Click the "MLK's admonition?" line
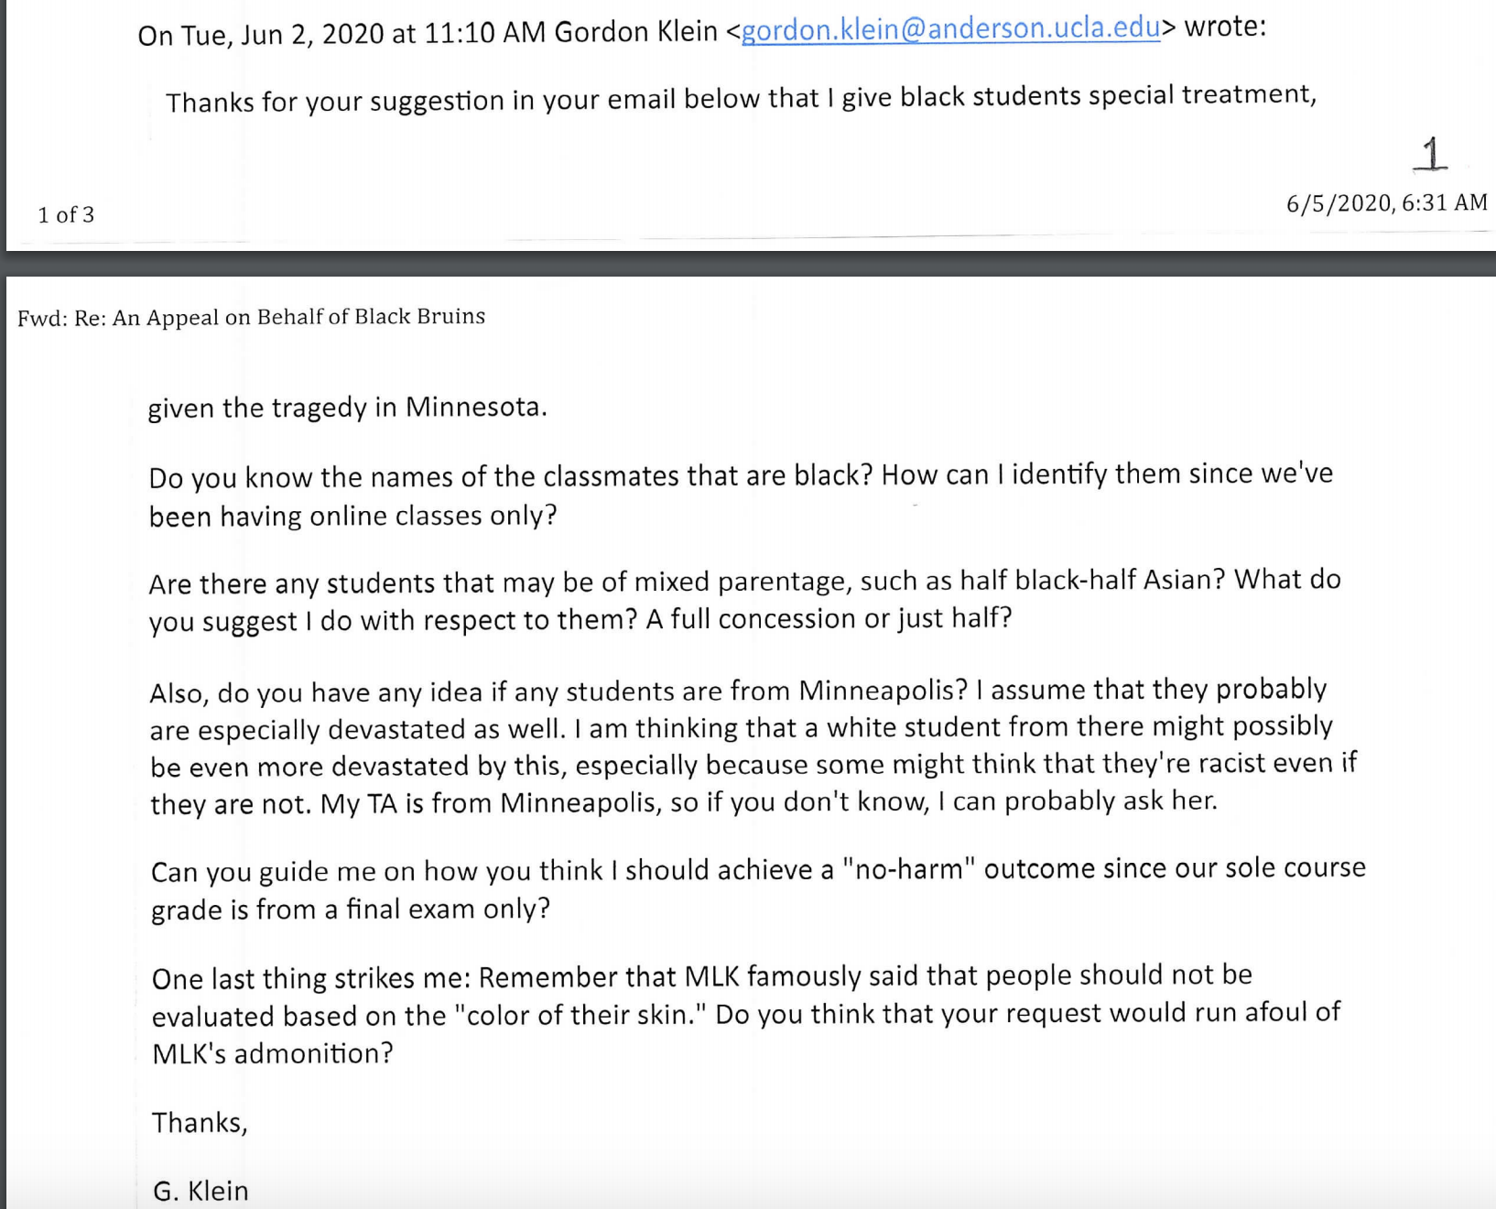 (272, 1054)
